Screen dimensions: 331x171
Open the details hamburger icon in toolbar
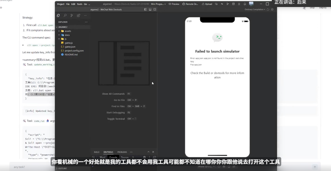click(239, 4)
